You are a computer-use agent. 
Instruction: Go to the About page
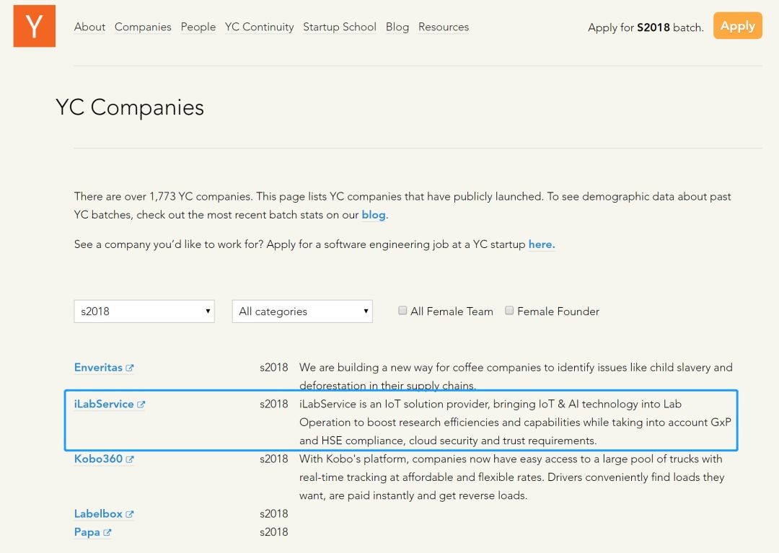(89, 27)
